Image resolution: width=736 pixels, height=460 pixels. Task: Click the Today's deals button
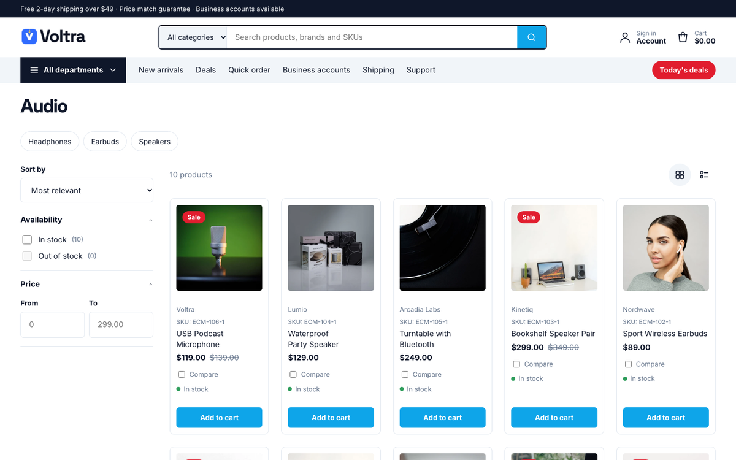684,70
